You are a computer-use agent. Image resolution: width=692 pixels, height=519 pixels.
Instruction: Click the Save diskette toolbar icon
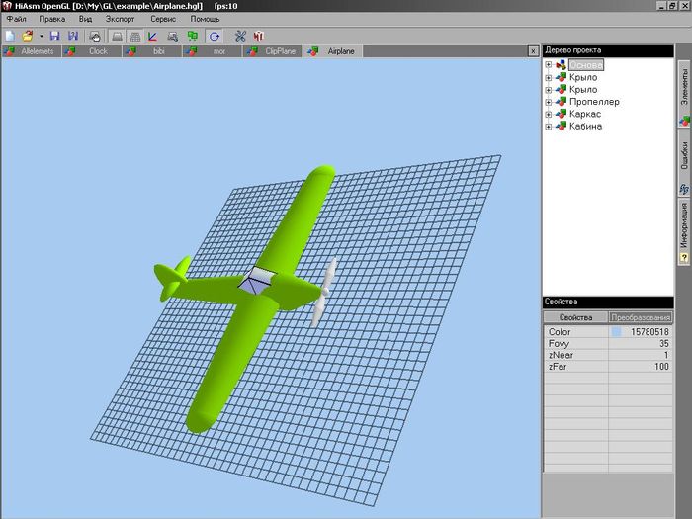(x=54, y=36)
